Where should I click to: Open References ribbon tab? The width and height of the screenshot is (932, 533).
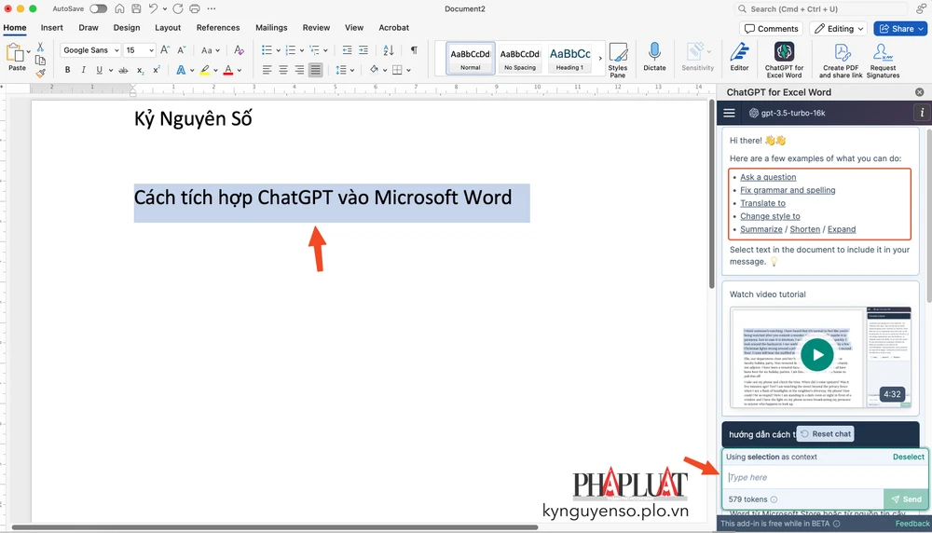pyautogui.click(x=218, y=28)
